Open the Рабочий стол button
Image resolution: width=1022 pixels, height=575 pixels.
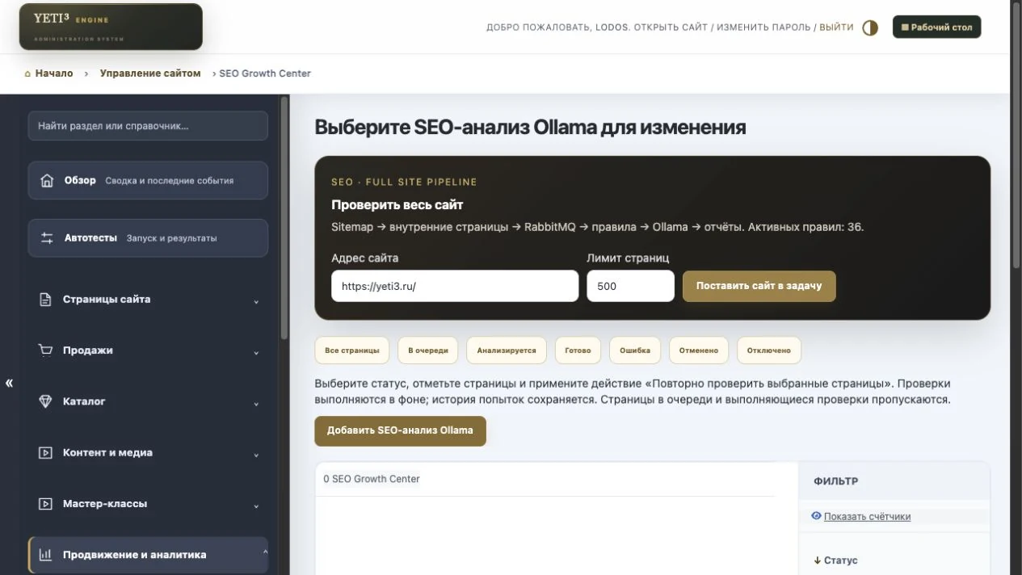point(936,27)
